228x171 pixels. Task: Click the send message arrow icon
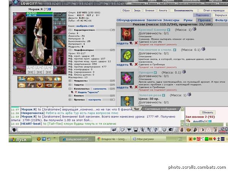(114, 130)
